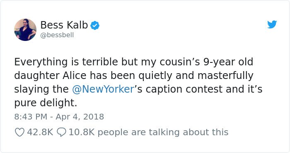Click the line starting 'Everything is terrible'
290x153 pixels.
(134, 62)
